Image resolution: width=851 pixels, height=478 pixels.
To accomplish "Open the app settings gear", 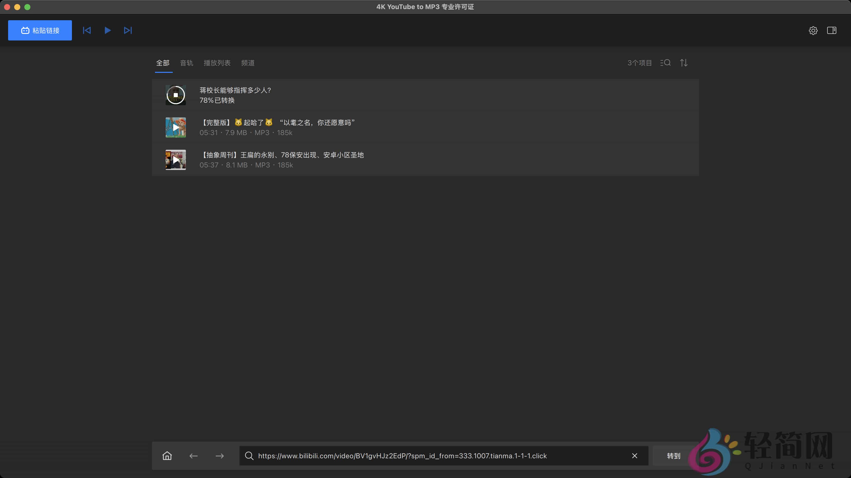I will (813, 30).
